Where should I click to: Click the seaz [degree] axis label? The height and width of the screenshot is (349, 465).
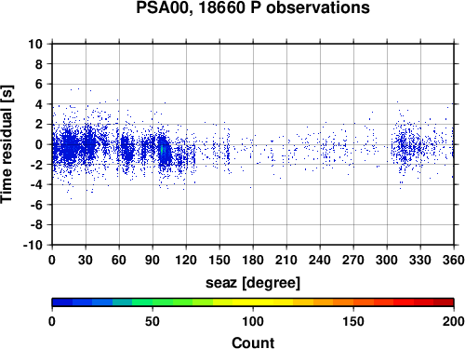coord(253,283)
